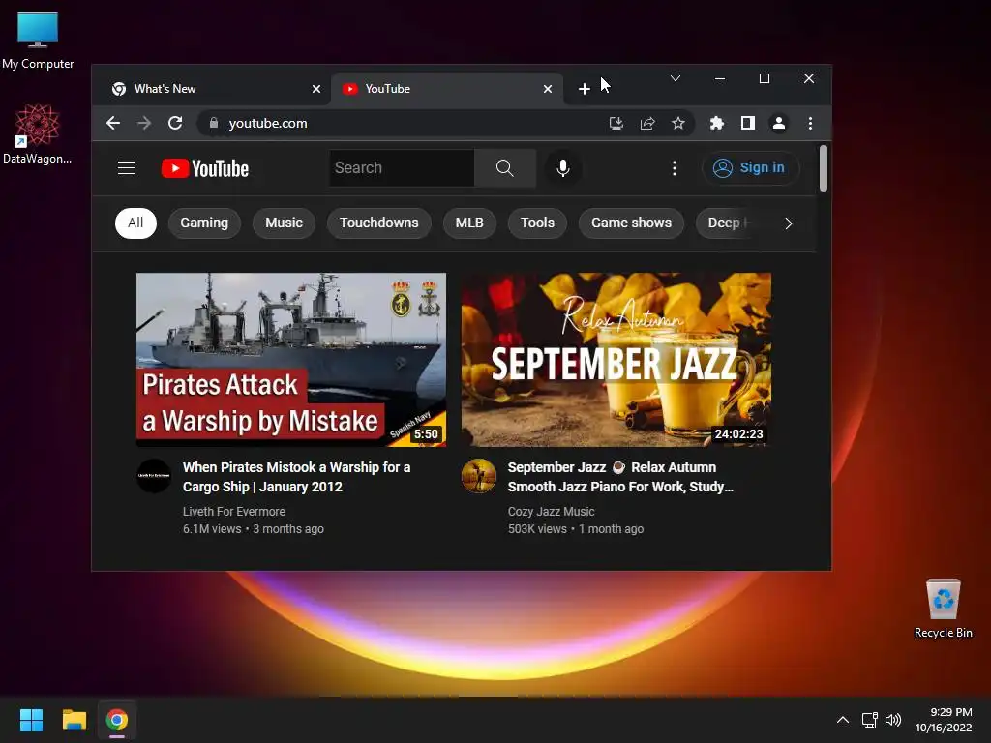Open YouTube settings three-dot menu
This screenshot has width=991, height=743.
coord(675,168)
